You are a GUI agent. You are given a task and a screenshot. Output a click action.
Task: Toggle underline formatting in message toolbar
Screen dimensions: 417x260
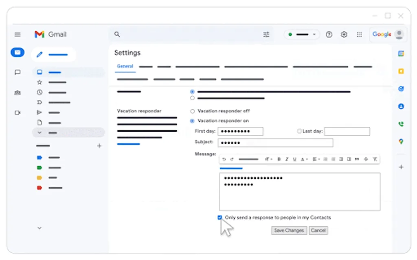click(294, 159)
